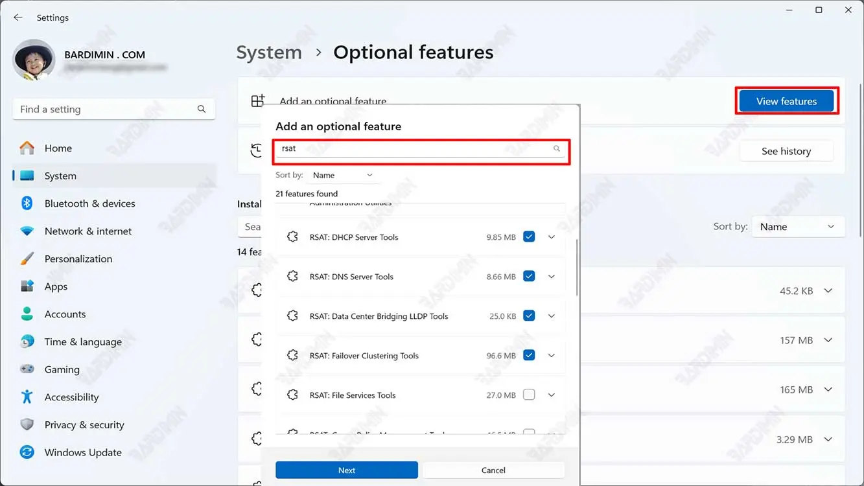
Task: Click the Accessibility icon in sidebar
Action: [27, 397]
